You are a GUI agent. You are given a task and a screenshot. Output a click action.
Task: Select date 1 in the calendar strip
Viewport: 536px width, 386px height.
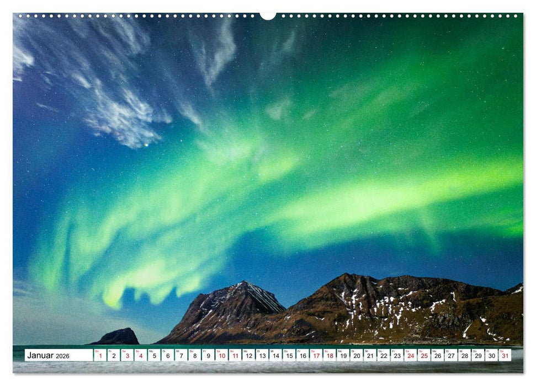[x=99, y=356]
